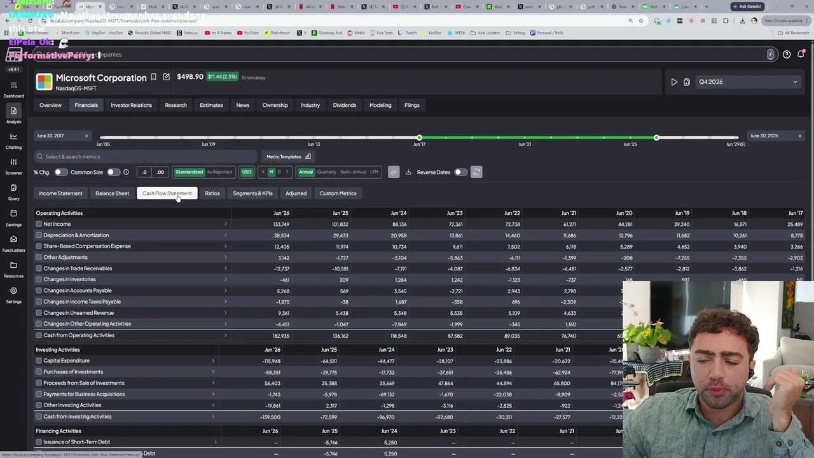Click the refresh icon beside Reverse Dates
814x458 pixels.
(476, 172)
